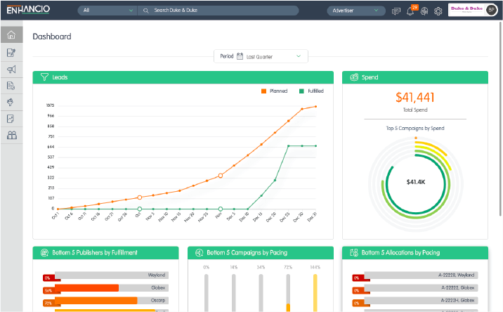This screenshot has height=312, width=503.
Task: Click the Spend money header icon
Action: (354, 77)
